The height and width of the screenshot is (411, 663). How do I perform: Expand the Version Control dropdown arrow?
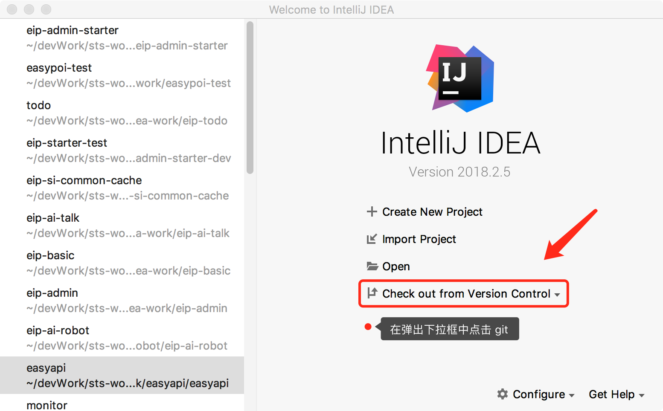coord(557,295)
